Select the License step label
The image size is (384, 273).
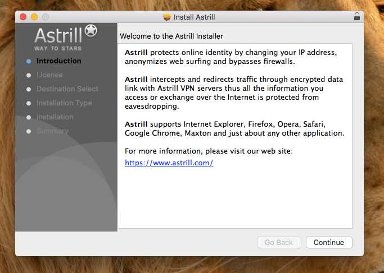[49, 75]
